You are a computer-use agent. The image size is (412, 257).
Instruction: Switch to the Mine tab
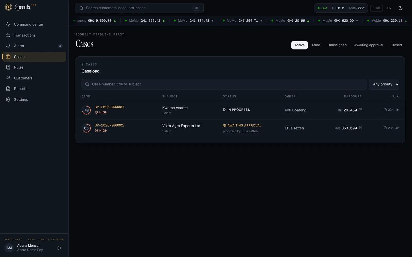coord(316,45)
